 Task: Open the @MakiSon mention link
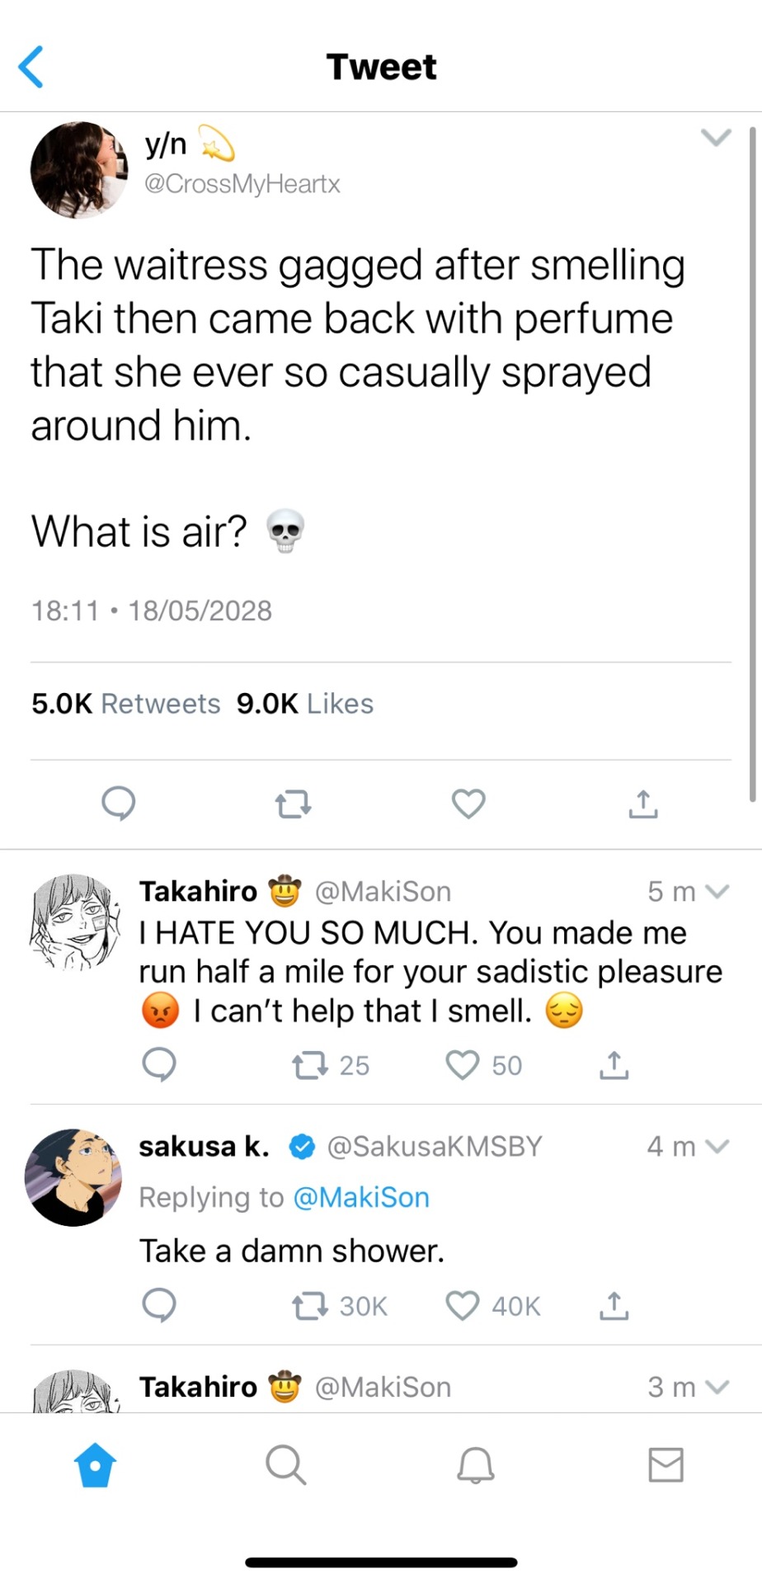(361, 1197)
